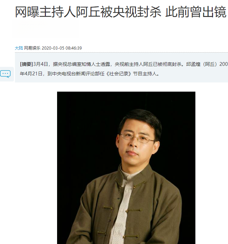This screenshot has width=228, height=244.
Task: Open the comments speech bubble icon
Action: click(5, 74)
